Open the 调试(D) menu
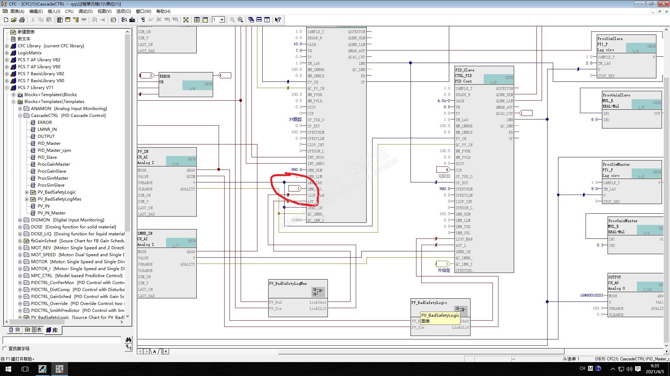This screenshot has height=376, width=670. 85,11
